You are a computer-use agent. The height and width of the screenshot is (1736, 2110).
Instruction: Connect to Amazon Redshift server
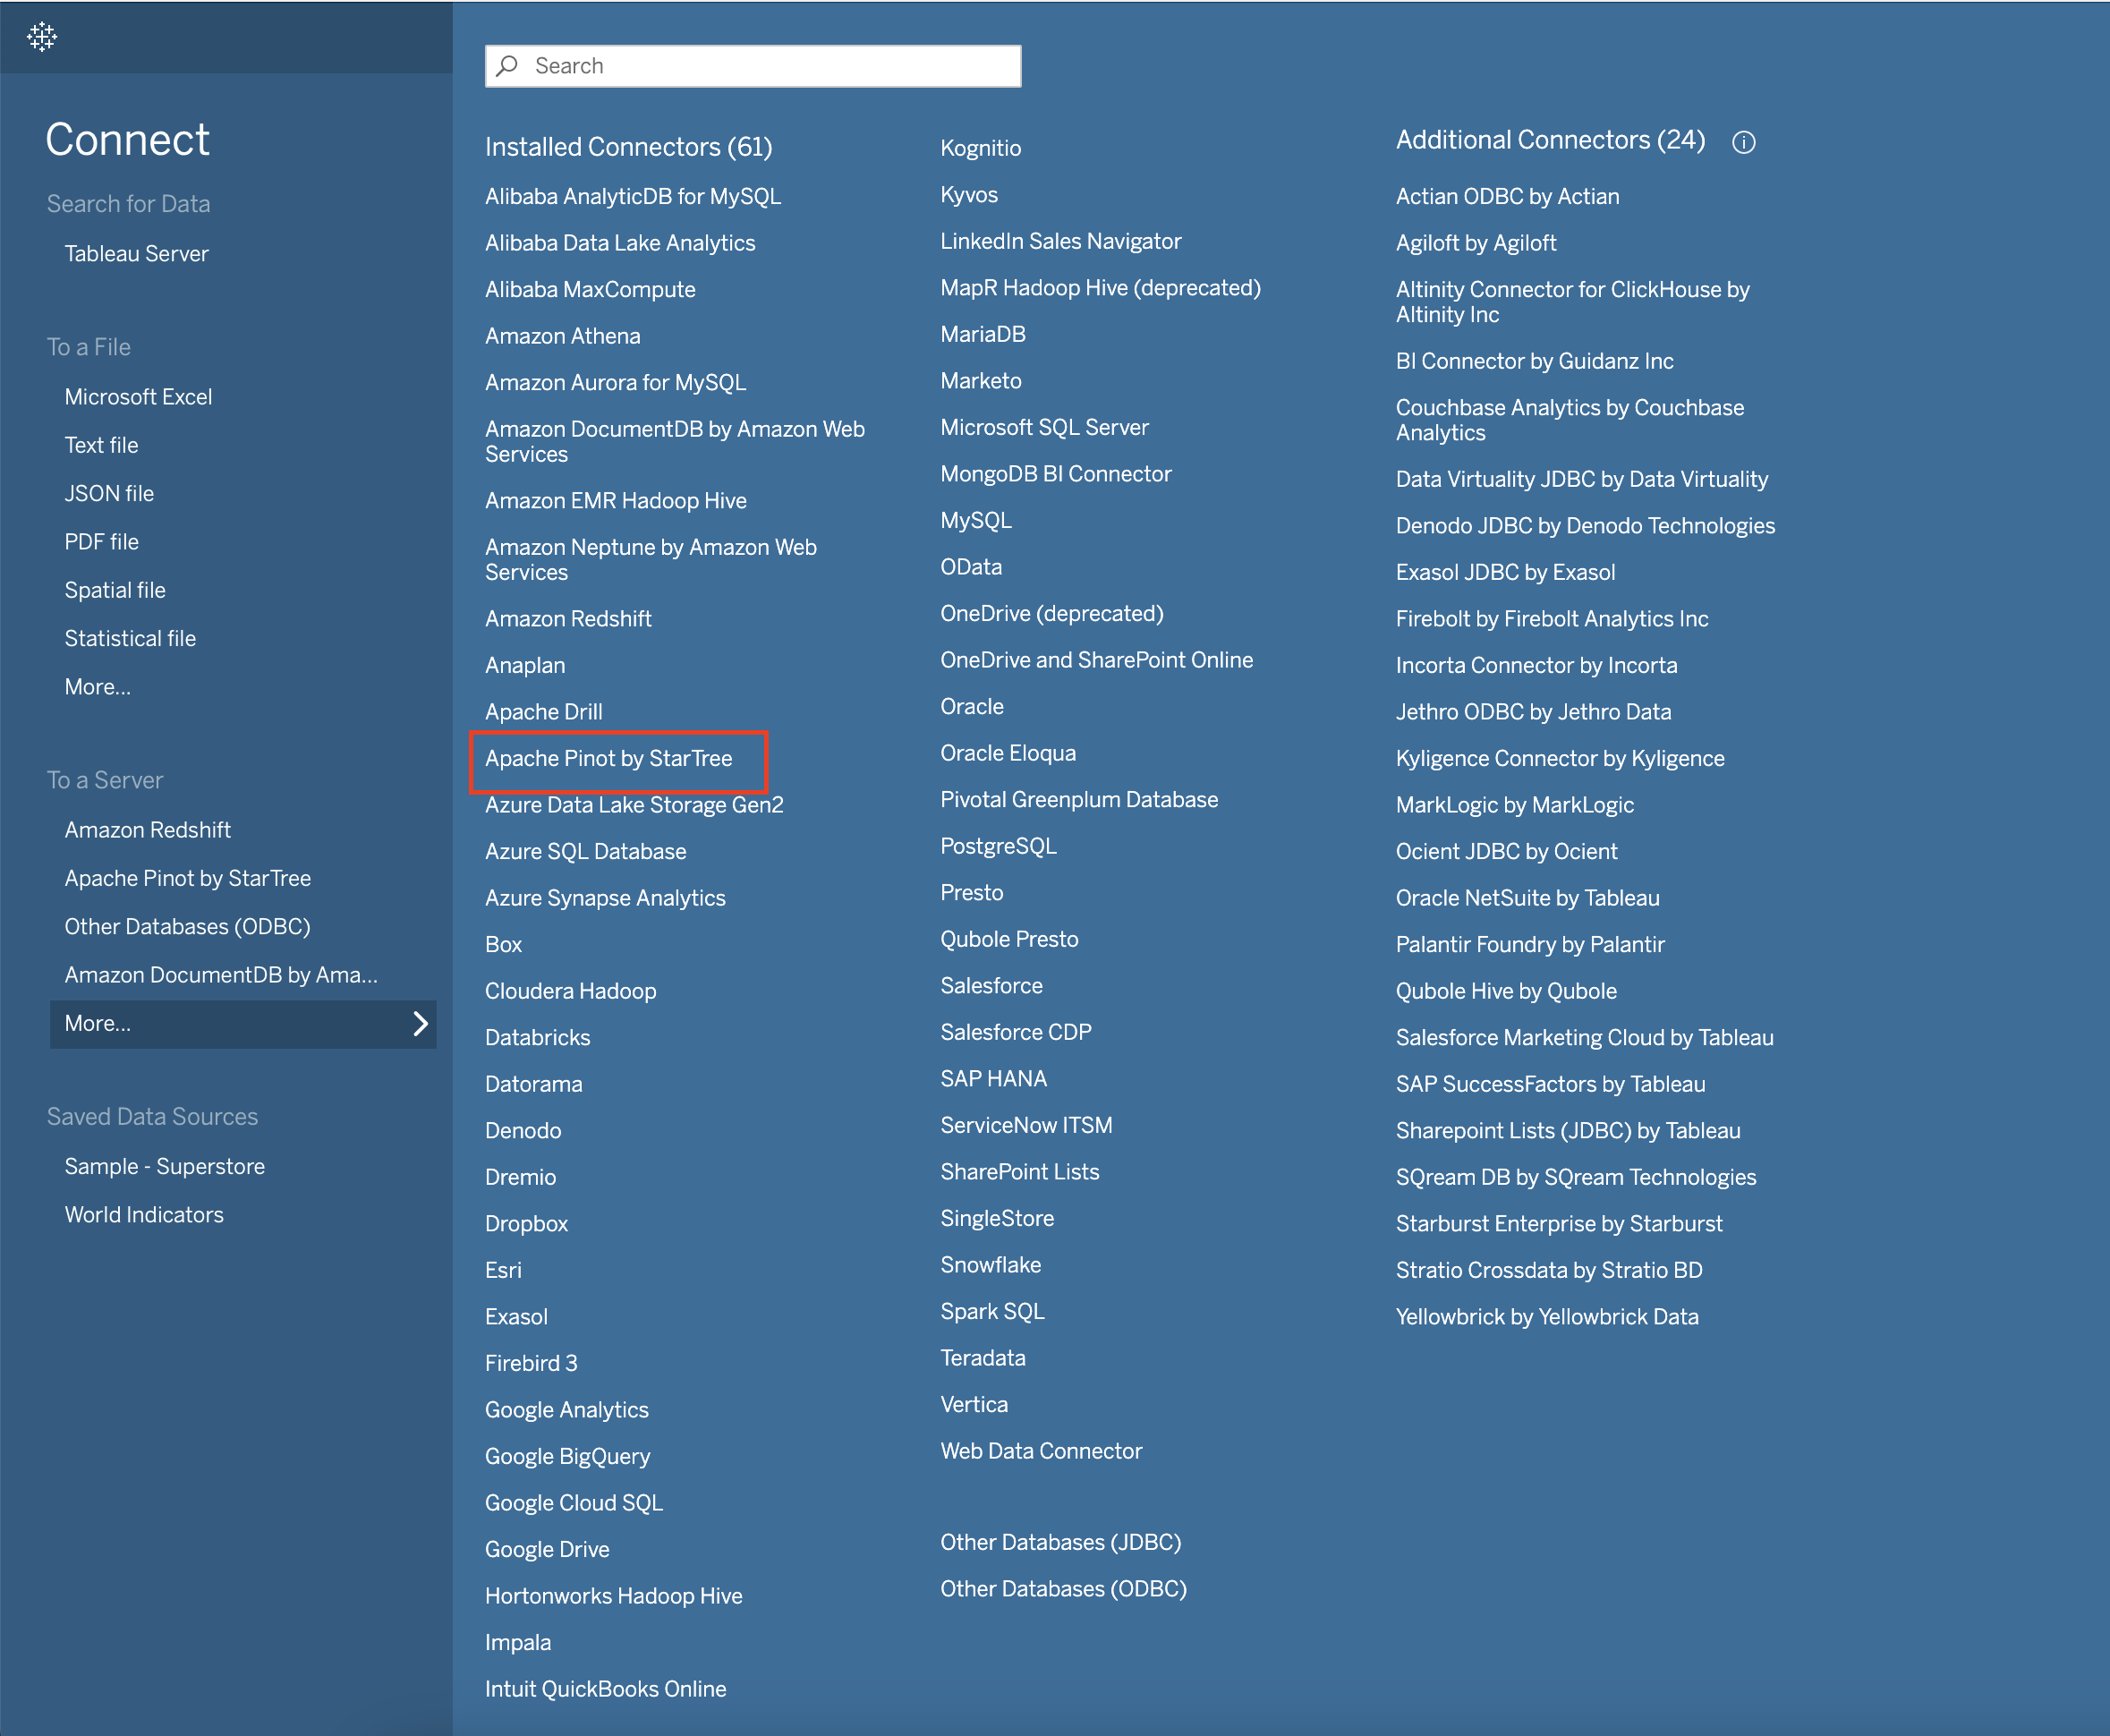point(147,829)
